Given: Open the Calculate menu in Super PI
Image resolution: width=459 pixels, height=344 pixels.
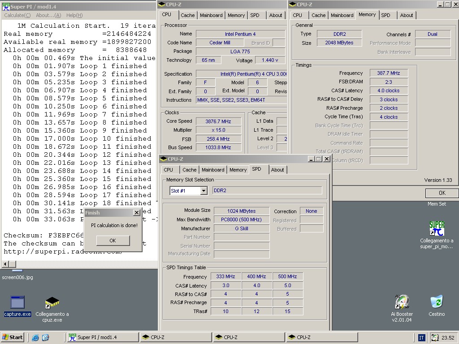Looking at the screenshot, I should coord(17,15).
